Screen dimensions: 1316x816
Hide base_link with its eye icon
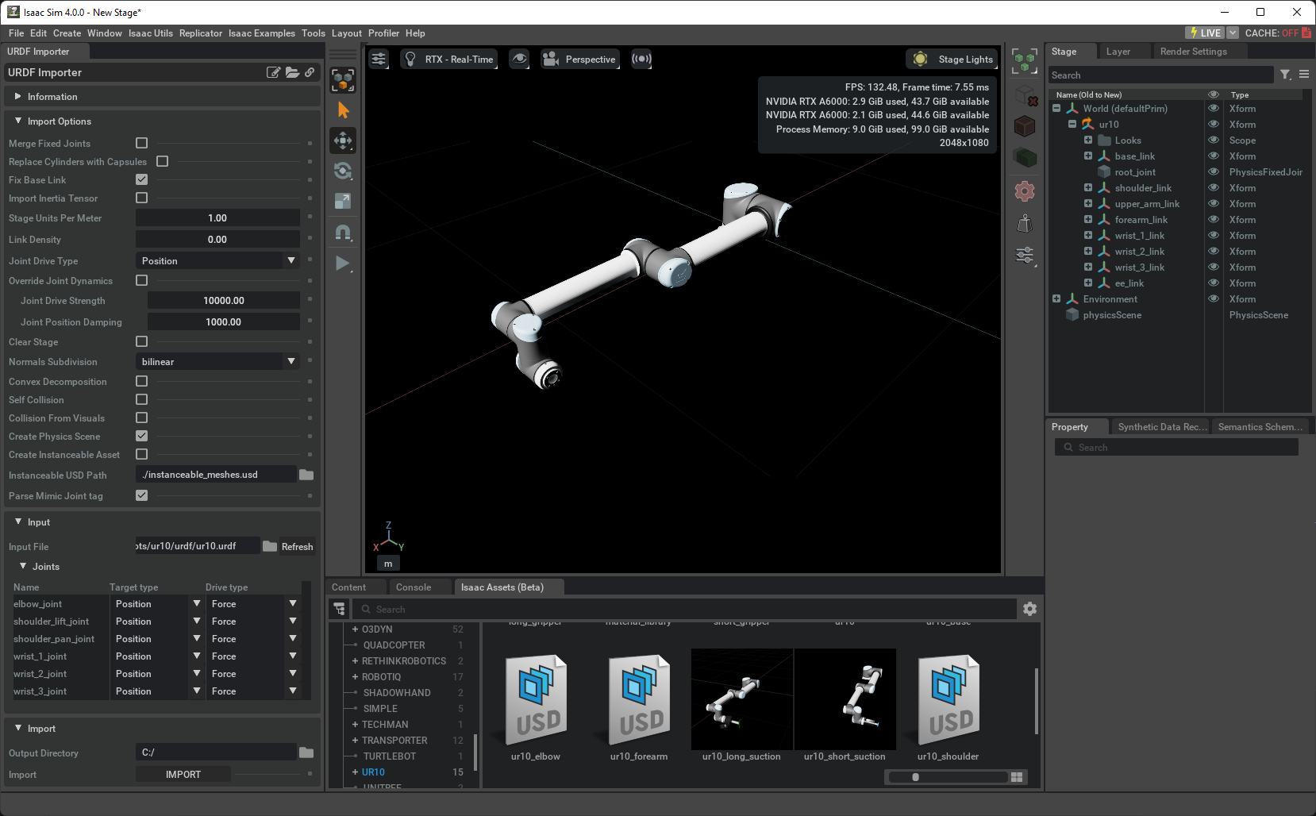tap(1214, 156)
